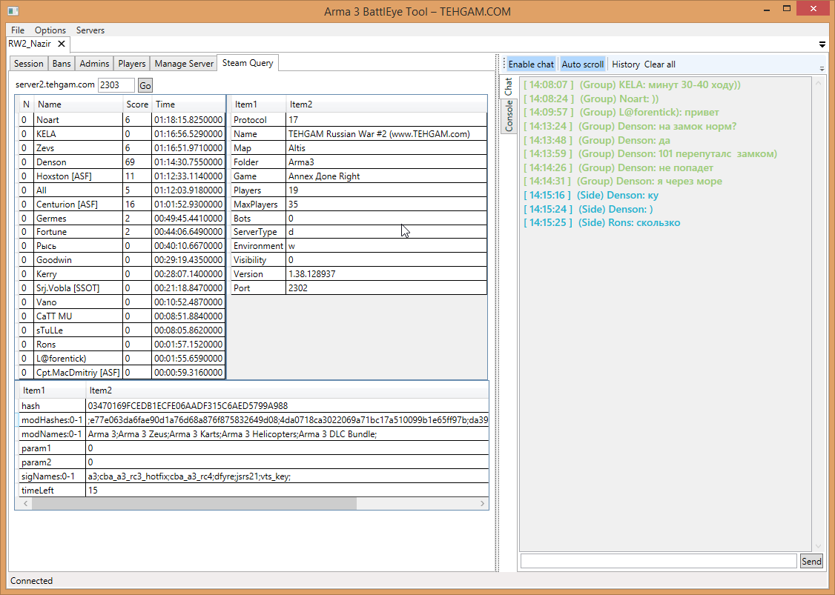Screen dimensions: 835x595
Task: Open the Servers menu
Action: pyautogui.click(x=90, y=30)
